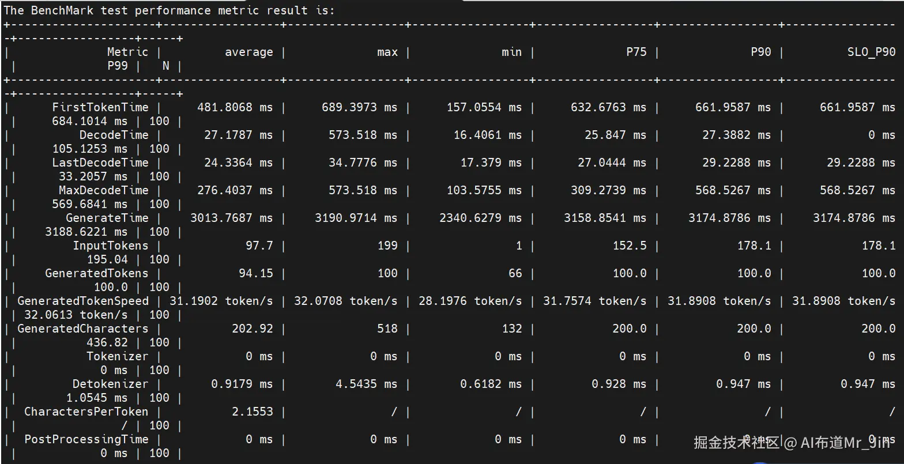Image resolution: width=904 pixels, height=464 pixels.
Task: Click the "PostProcessingTime" metric name
Action: tap(86, 439)
